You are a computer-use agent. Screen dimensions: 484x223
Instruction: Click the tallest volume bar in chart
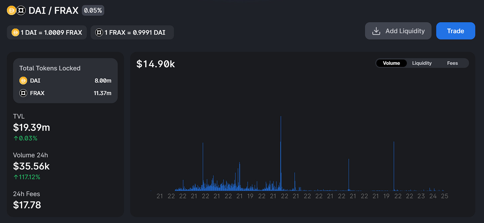(x=281, y=153)
